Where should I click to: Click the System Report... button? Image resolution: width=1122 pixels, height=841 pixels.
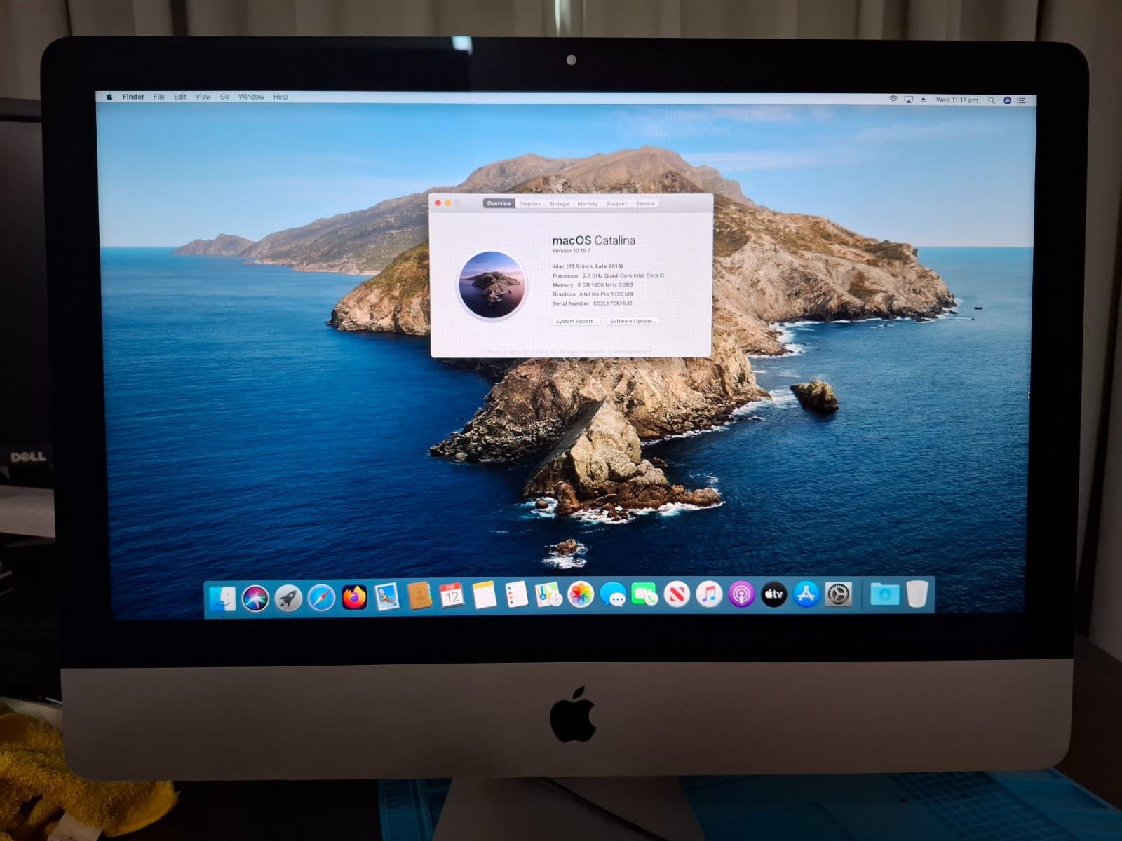pyautogui.click(x=576, y=321)
